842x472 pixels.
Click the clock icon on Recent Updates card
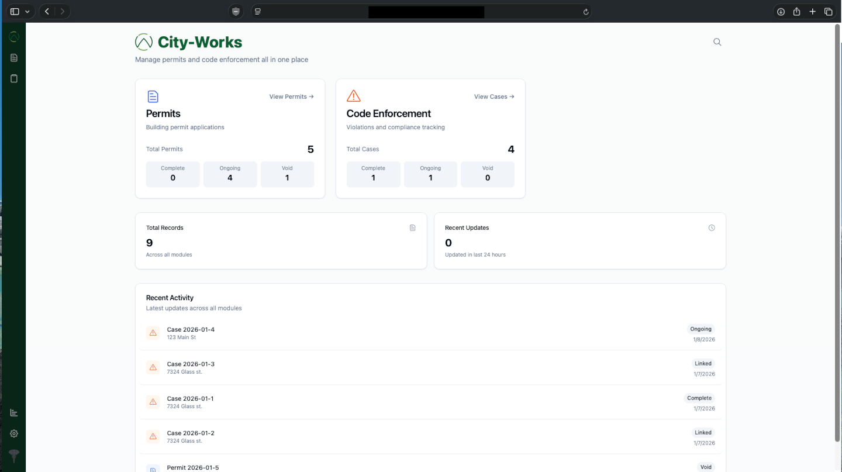(712, 228)
